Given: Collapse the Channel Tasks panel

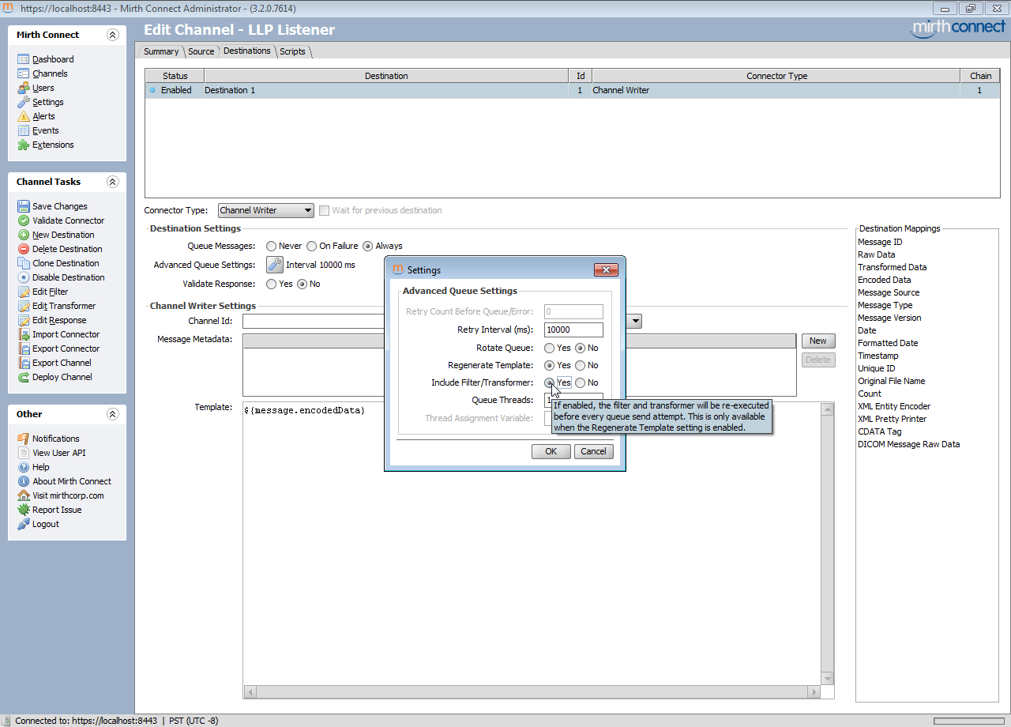Looking at the screenshot, I should pyautogui.click(x=112, y=182).
